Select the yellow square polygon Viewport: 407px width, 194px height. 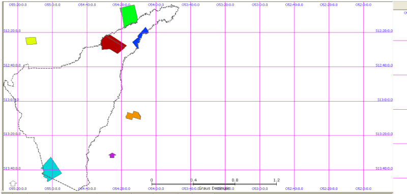point(31,41)
